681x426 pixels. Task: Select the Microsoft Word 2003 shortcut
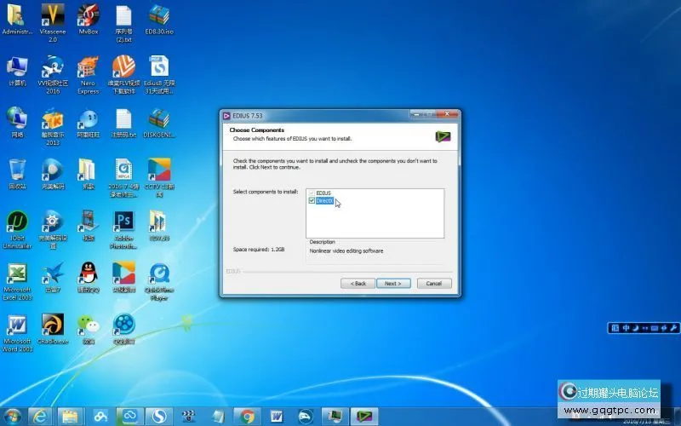17,326
